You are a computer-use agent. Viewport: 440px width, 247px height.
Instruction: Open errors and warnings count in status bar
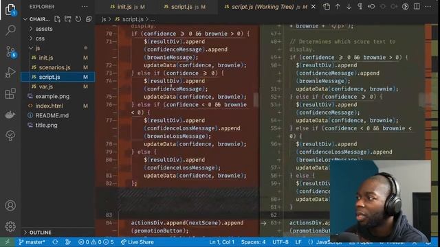pyautogui.click(x=96, y=242)
